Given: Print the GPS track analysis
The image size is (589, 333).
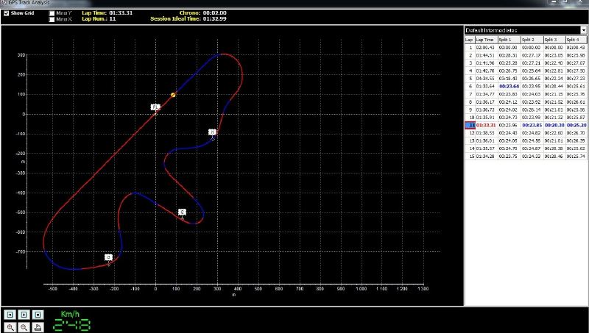Looking at the screenshot, I should pyautogui.click(x=38, y=327).
